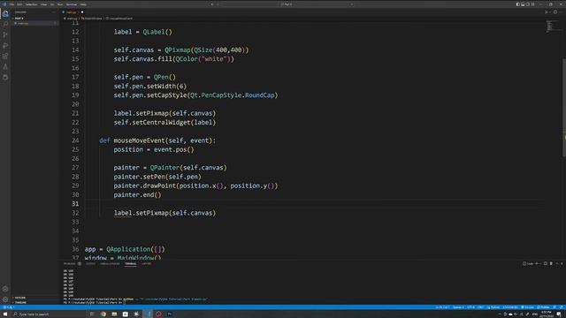Image resolution: width=566 pixels, height=318 pixels.
Task: Kill terminal using the trash icon
Action: click(551, 263)
